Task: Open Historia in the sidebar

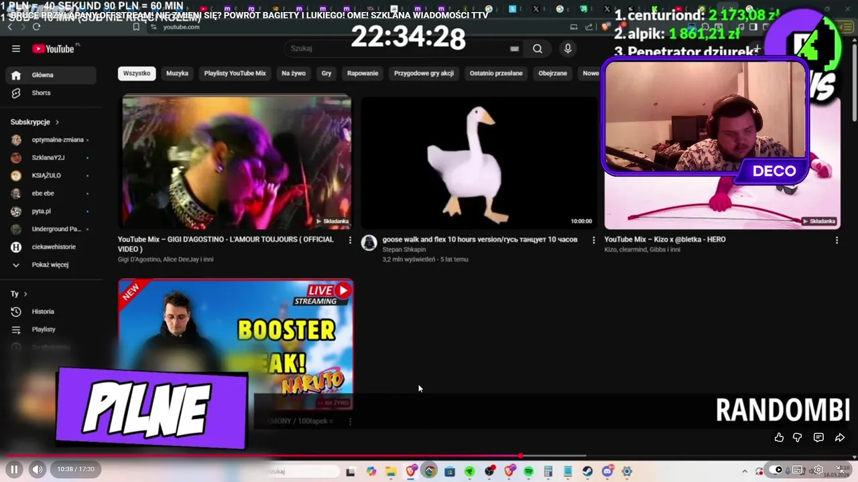Action: (x=51, y=311)
